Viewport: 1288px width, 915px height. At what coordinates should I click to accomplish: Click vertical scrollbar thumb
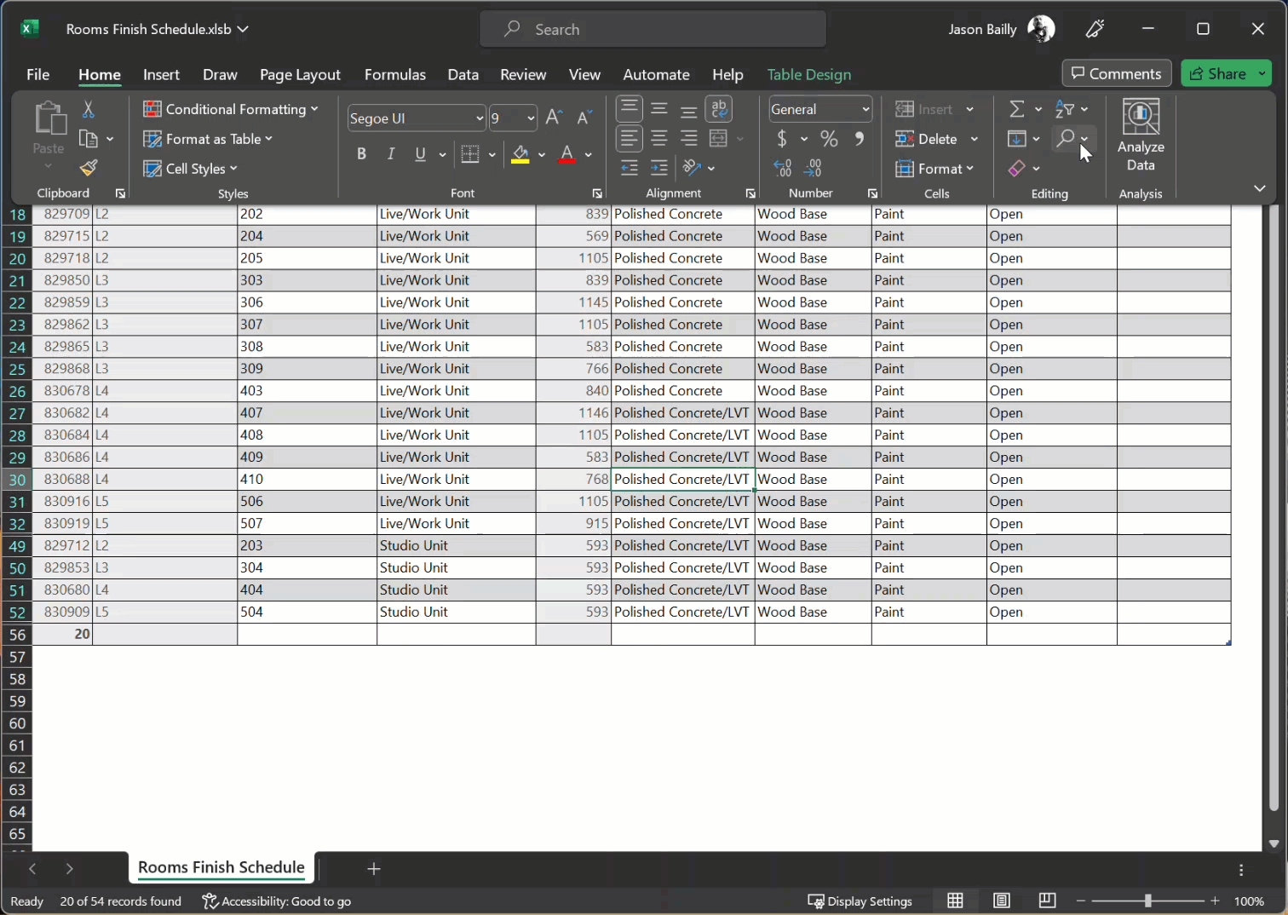(1274, 507)
